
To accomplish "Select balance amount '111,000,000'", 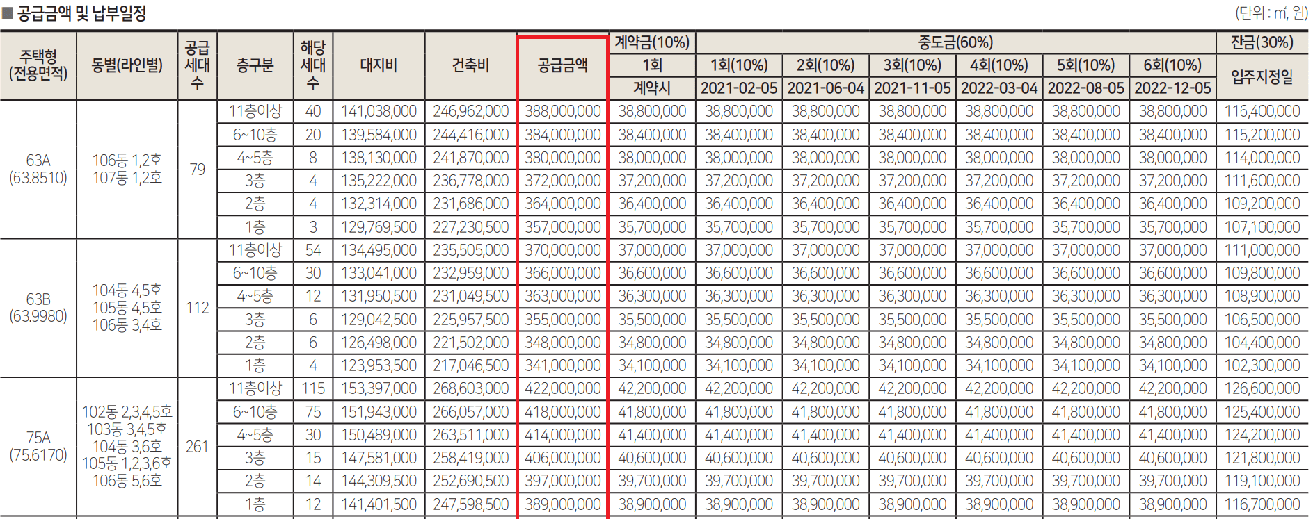I will click(1262, 250).
